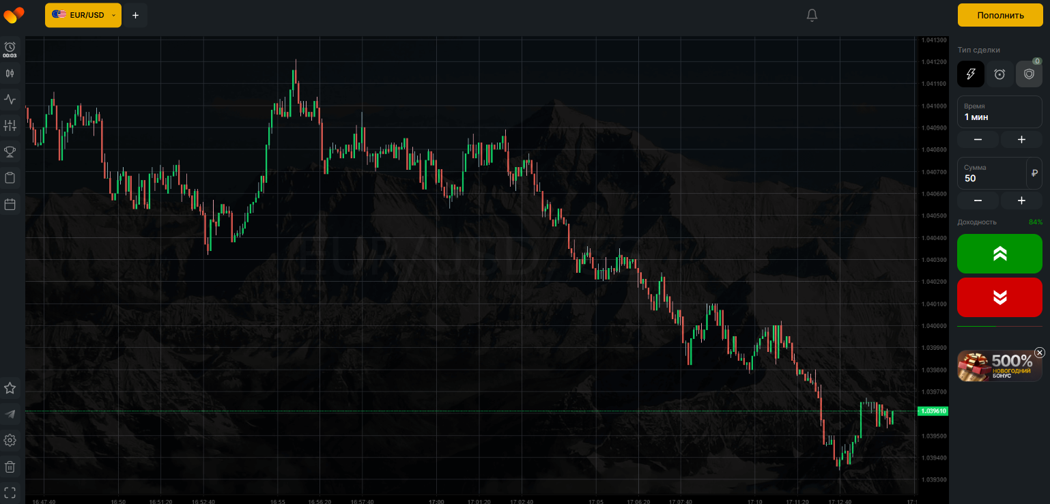This screenshot has height=504, width=1050.
Task: Click the yellow Пополнить deposit button
Action: (x=1000, y=15)
